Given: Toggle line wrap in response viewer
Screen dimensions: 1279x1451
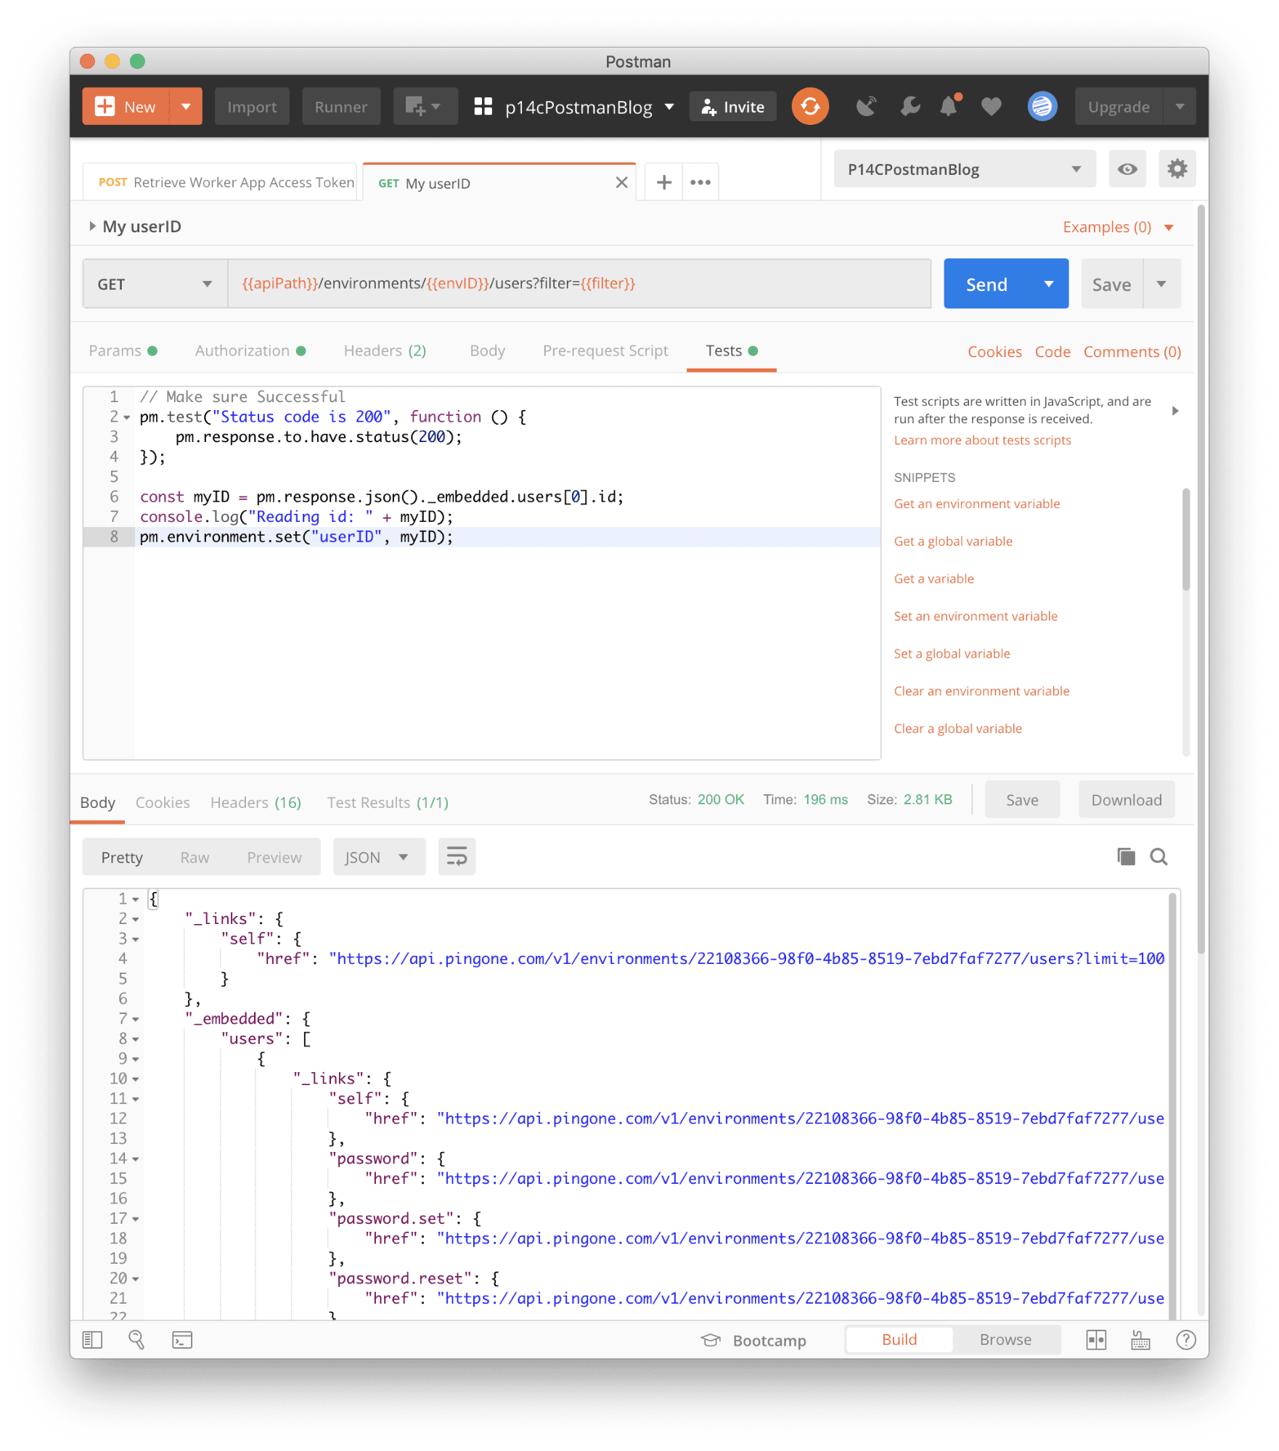Looking at the screenshot, I should 457,857.
